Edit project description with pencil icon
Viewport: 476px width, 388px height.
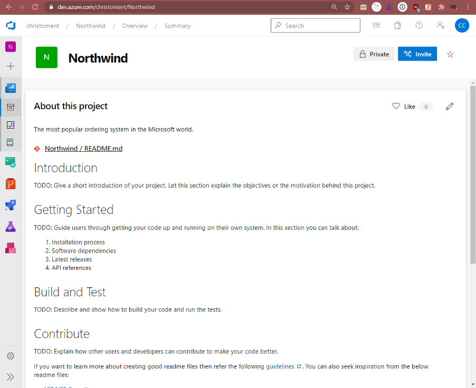(x=450, y=106)
